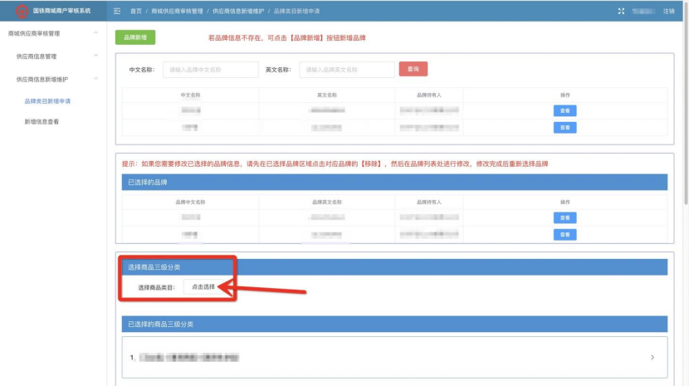Image resolution: width=689 pixels, height=386 pixels.
Task: Expand the 供应商信息管理 submenu
Action: 95,56
